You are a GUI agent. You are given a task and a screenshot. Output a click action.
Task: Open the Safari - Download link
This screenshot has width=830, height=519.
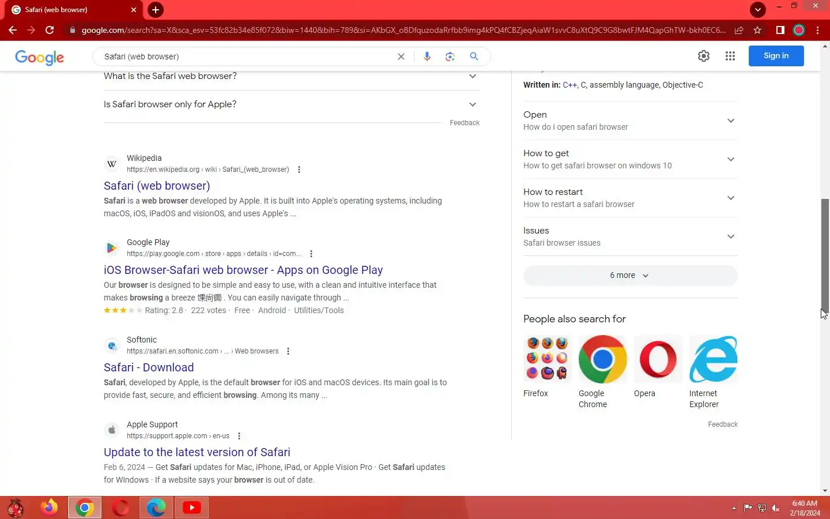(x=149, y=367)
